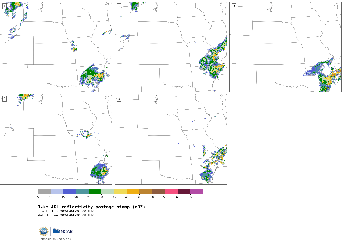Click the colorbar tick label 65
Screen dimensions: 344x242
tap(190, 197)
